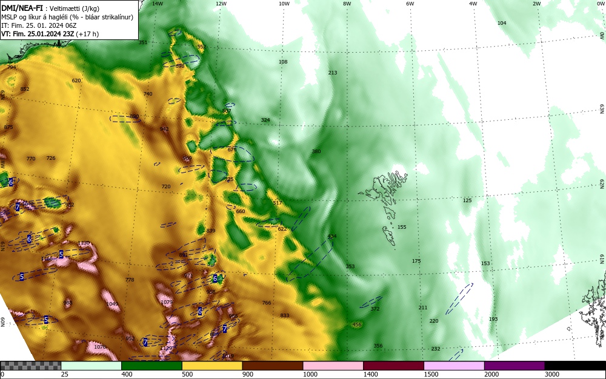Viewport: 606px width, 379px height.
Task: Select the pink 1000–1400 legend swatch
Action: pos(333,366)
